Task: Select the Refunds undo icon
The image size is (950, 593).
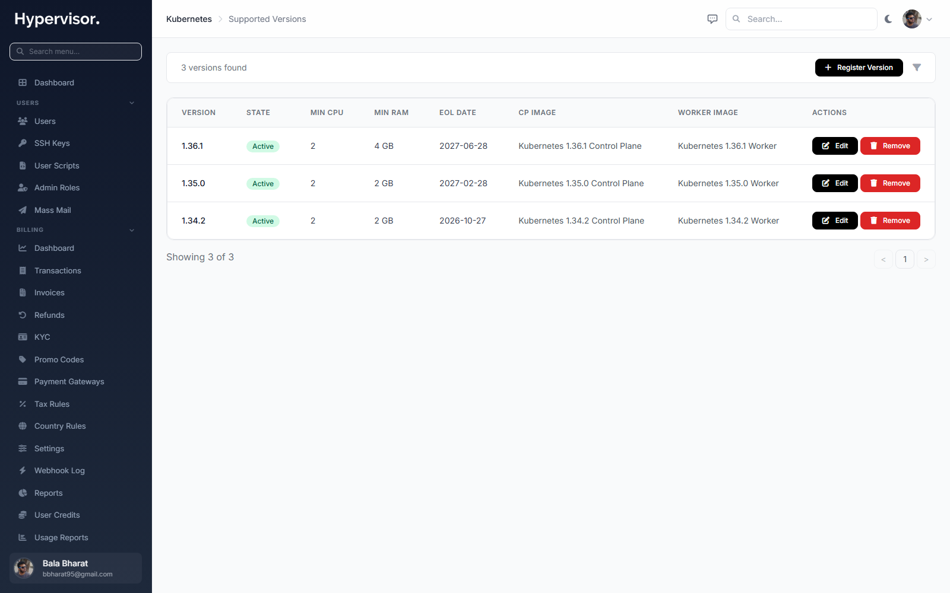Action: pos(23,315)
